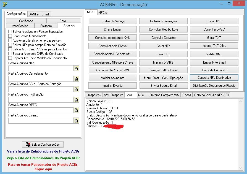Switch to the DANFe tab

click(33, 14)
